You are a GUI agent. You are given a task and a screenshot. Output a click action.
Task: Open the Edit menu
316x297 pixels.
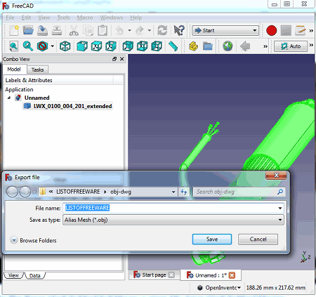[26, 18]
